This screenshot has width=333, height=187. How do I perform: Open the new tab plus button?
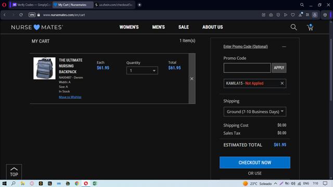139,5
